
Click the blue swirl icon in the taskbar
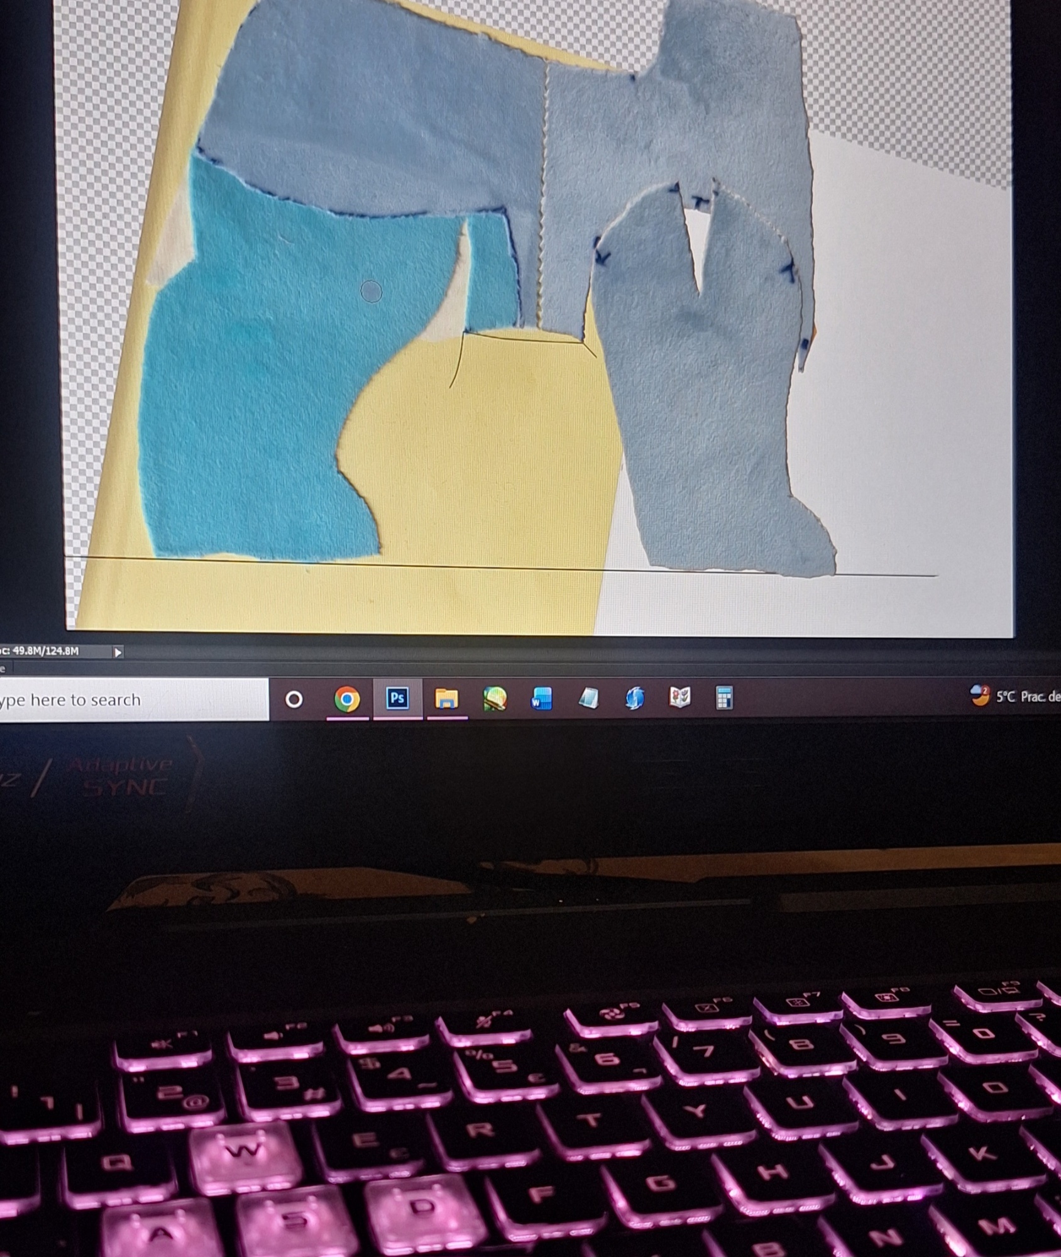tap(634, 698)
